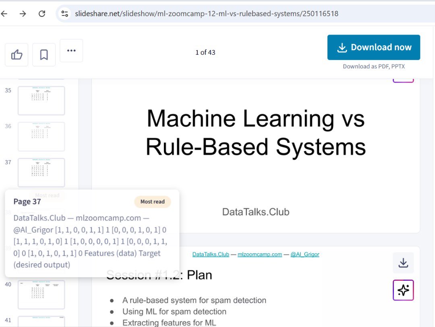Click 'Download as PDF, PPTX' text
Screen dimensions: 435x327
(374, 66)
